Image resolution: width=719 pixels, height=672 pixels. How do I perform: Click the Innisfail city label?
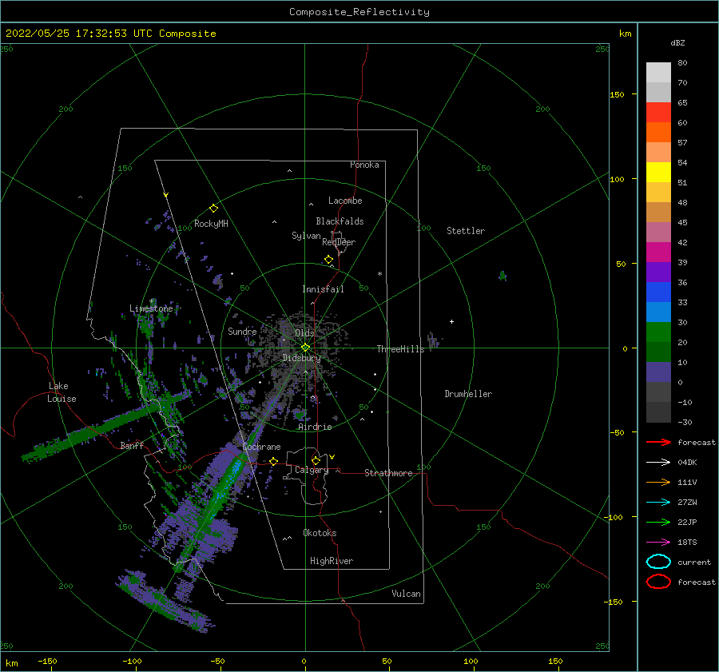tap(323, 289)
